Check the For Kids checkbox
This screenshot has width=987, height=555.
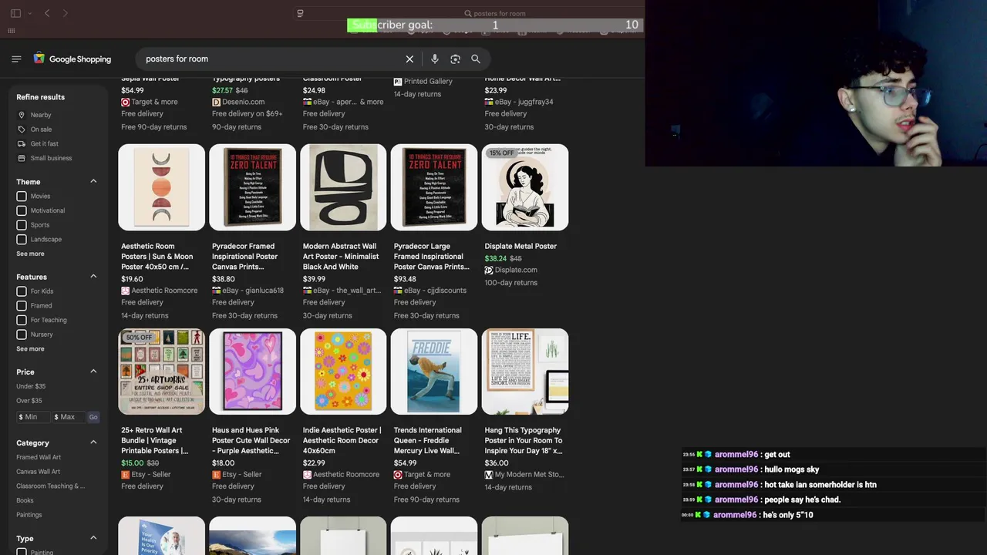(x=22, y=291)
